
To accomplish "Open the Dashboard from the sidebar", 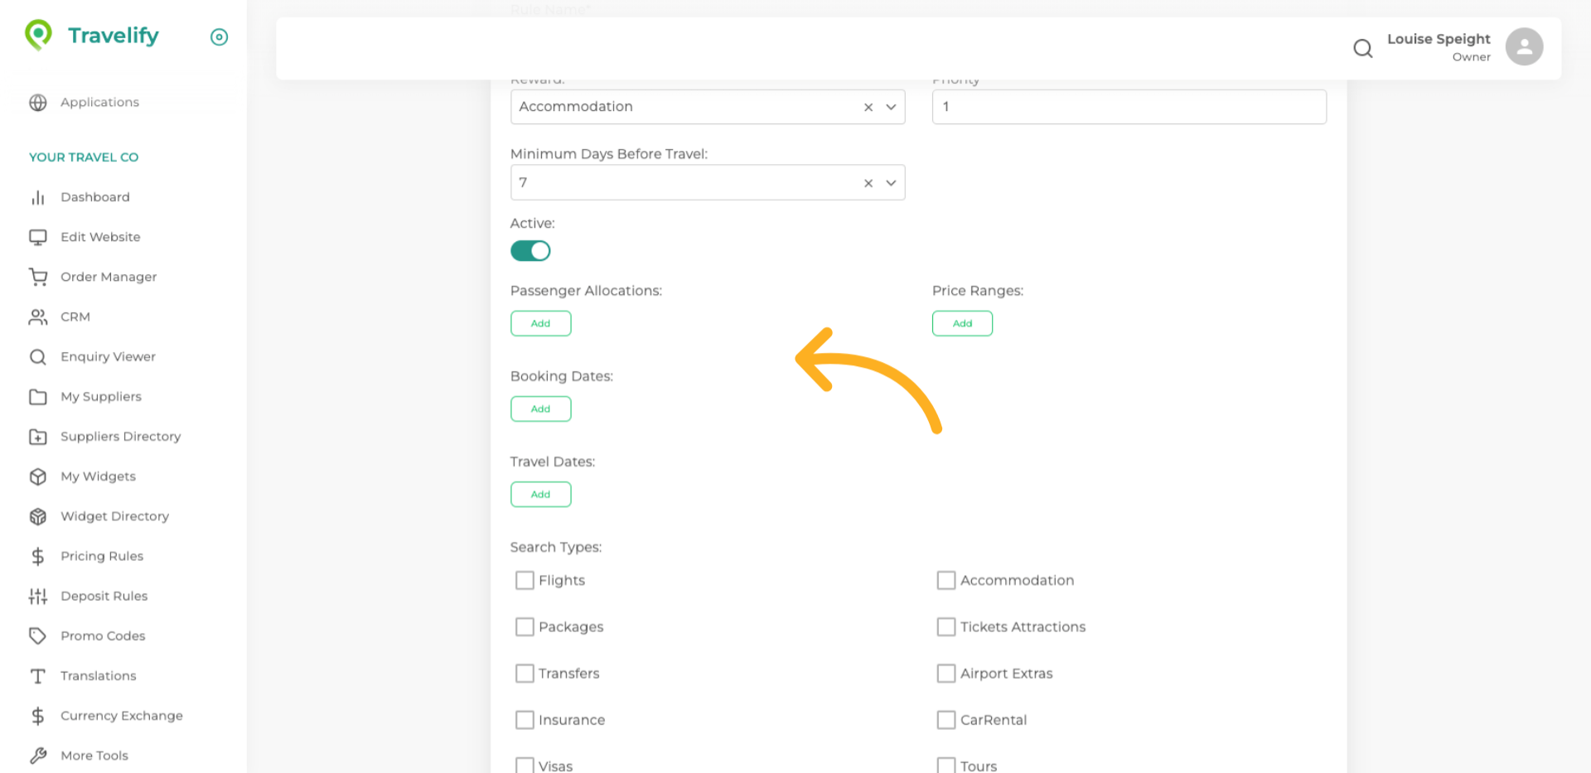I will click(x=94, y=197).
